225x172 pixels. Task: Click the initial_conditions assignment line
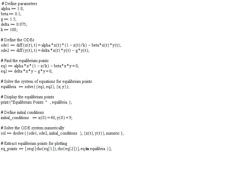point(37,118)
